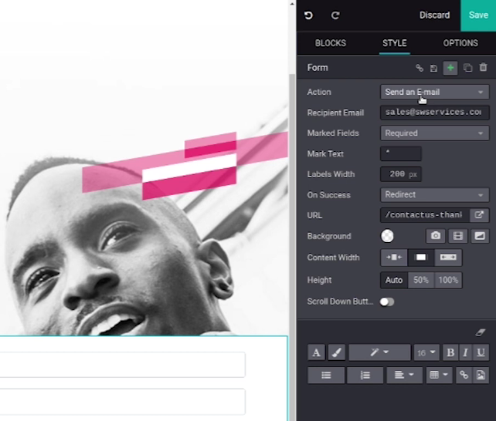Screen dimensions: 496x421
Task: Insert a link from the text toolbar
Action: [x=464, y=375]
